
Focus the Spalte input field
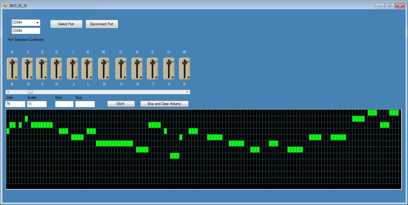[x=37, y=104]
